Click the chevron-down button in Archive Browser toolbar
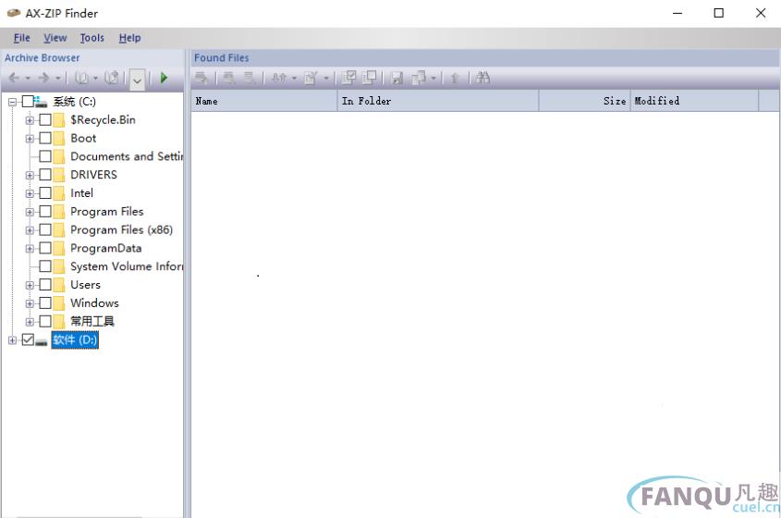The height and width of the screenshot is (518, 781). click(x=138, y=80)
